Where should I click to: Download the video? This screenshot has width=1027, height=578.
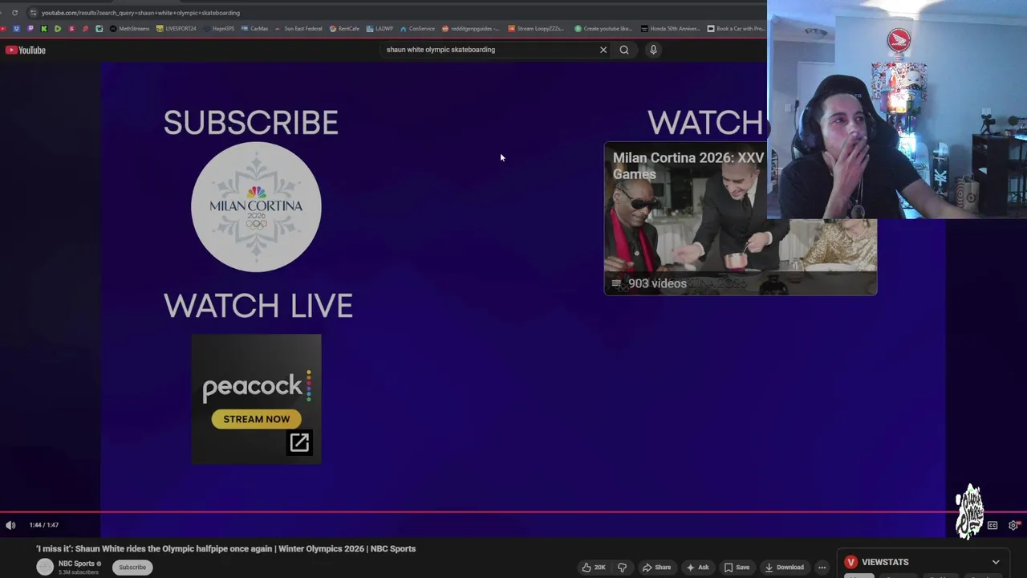[x=785, y=568]
